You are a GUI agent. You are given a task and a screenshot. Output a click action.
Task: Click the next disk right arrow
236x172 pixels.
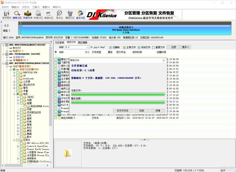click(8, 25)
